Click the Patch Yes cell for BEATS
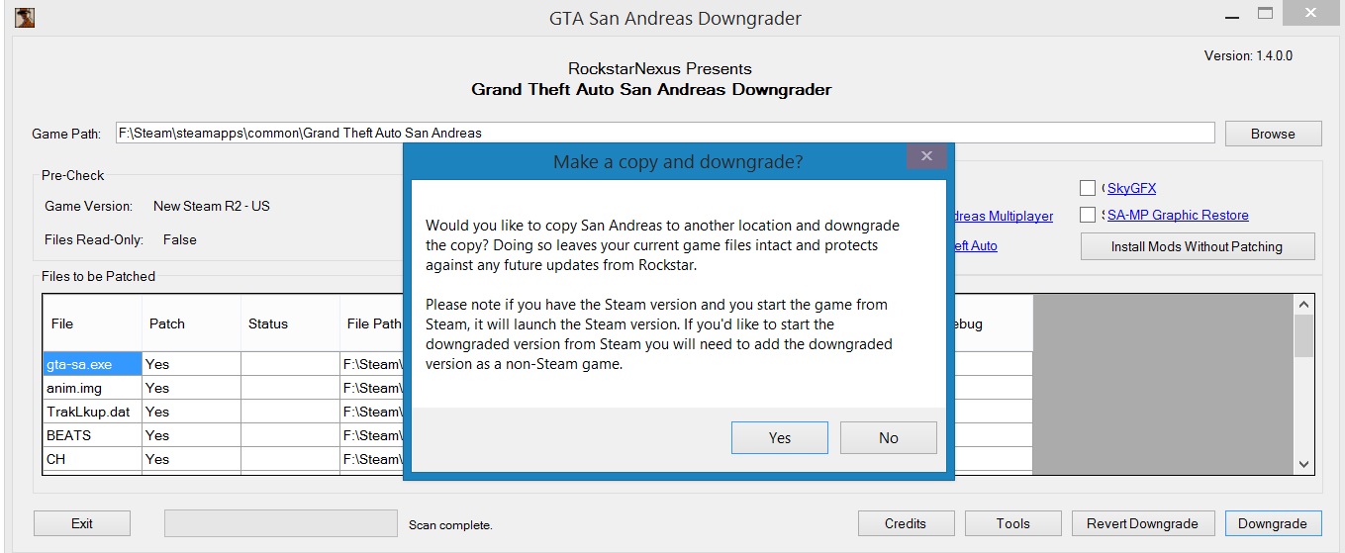The height and width of the screenshot is (553, 1345). [x=191, y=435]
